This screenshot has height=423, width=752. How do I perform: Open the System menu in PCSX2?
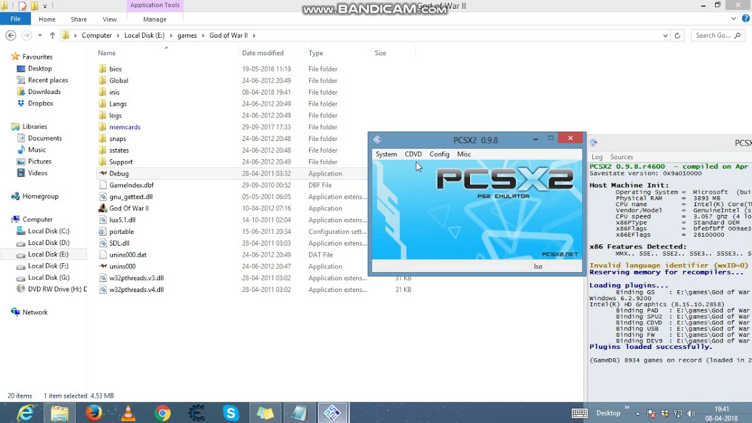pos(386,154)
